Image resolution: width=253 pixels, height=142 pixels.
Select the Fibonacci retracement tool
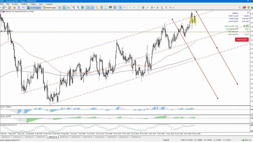(147, 7)
